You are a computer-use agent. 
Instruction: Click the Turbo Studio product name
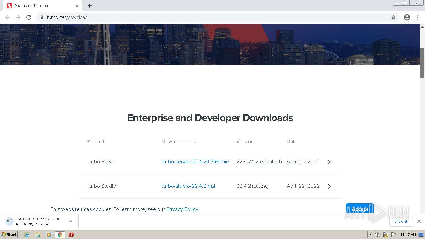[x=101, y=186]
